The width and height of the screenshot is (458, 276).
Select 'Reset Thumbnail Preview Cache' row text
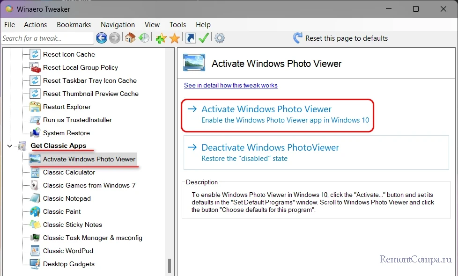coord(91,94)
